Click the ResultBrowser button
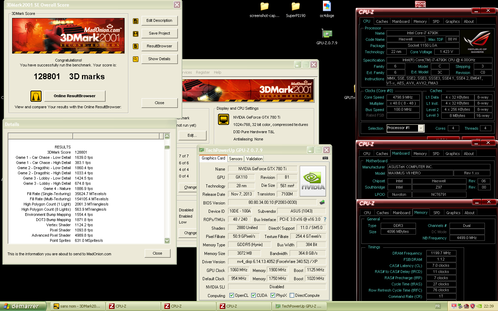Viewport: 498px width, 311px height. [159, 46]
